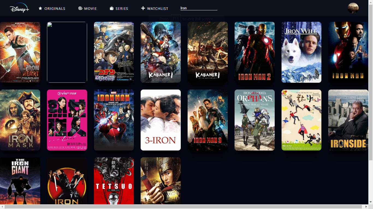Select the Ironside poster
373x209 pixels.
click(x=348, y=120)
